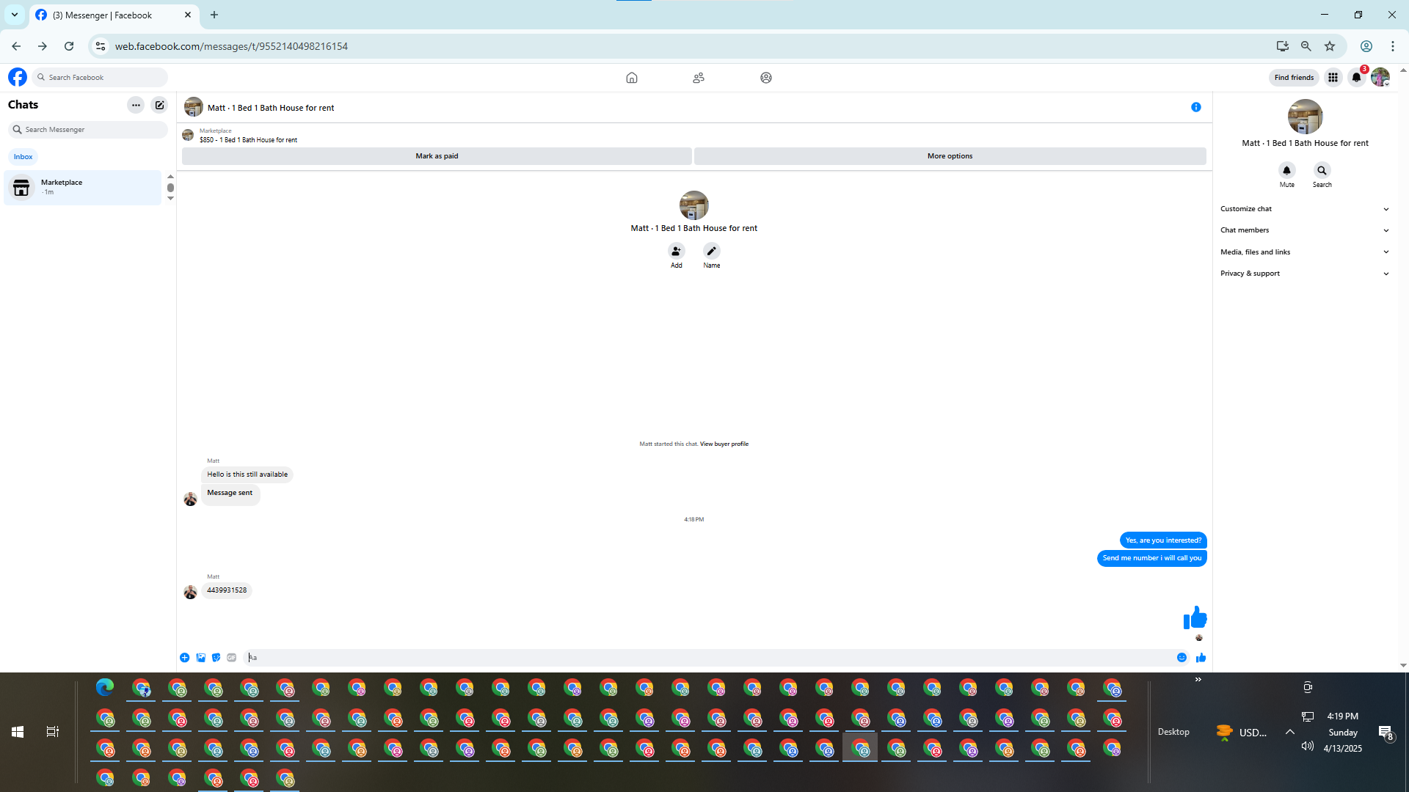Click the GIF chooser icon
Image resolution: width=1409 pixels, height=792 pixels.
pyautogui.click(x=231, y=658)
